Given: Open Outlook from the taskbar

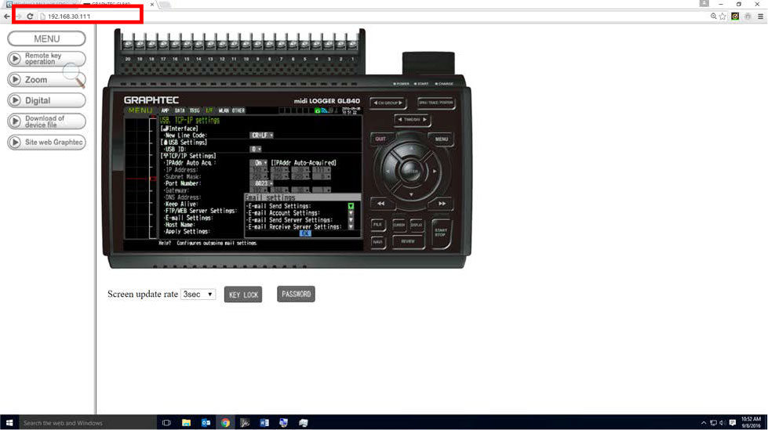Looking at the screenshot, I should coord(206,423).
